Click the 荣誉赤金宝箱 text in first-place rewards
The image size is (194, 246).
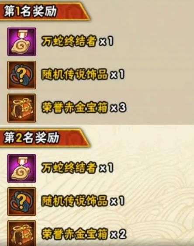75,107
